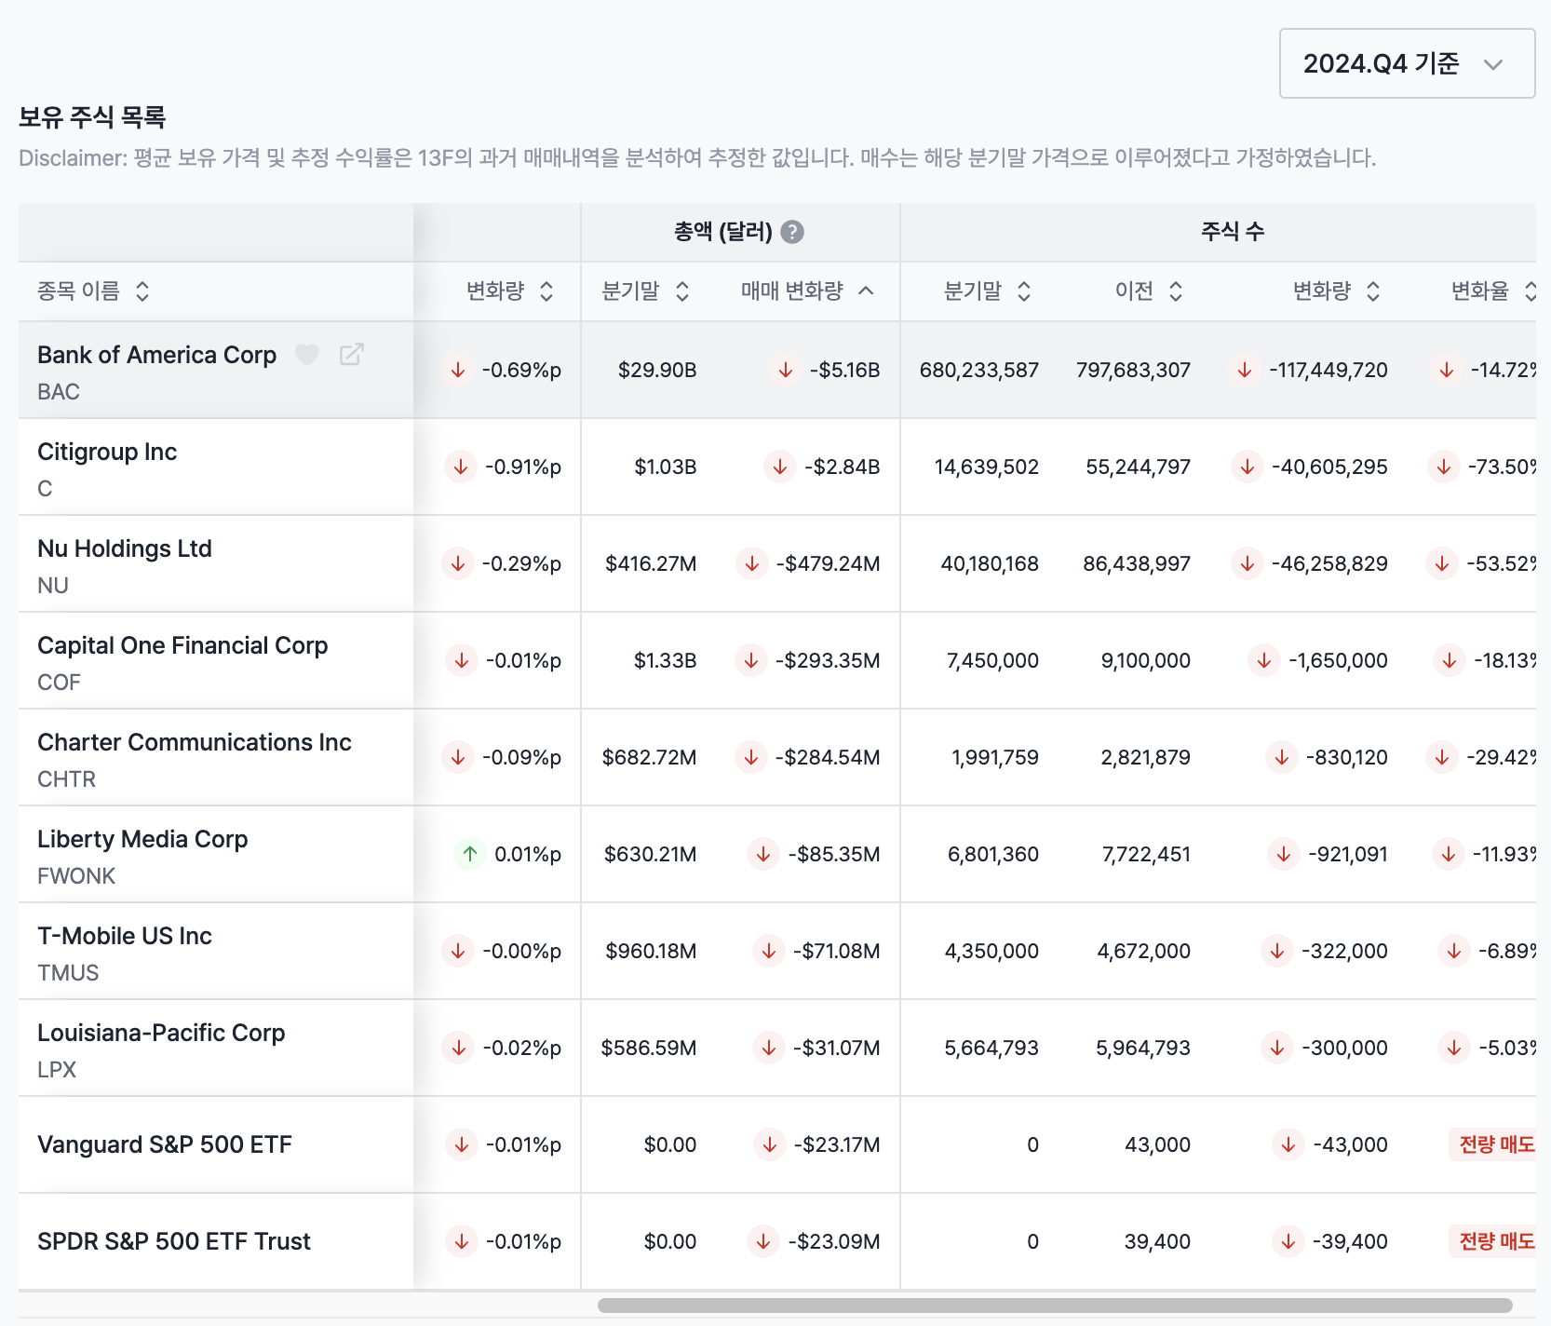
Task: Click down arrow beside -$2.84B
Action: click(x=780, y=467)
